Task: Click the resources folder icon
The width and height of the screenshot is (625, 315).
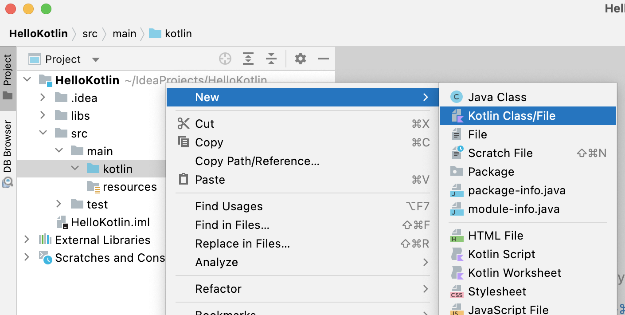Action: click(x=94, y=187)
